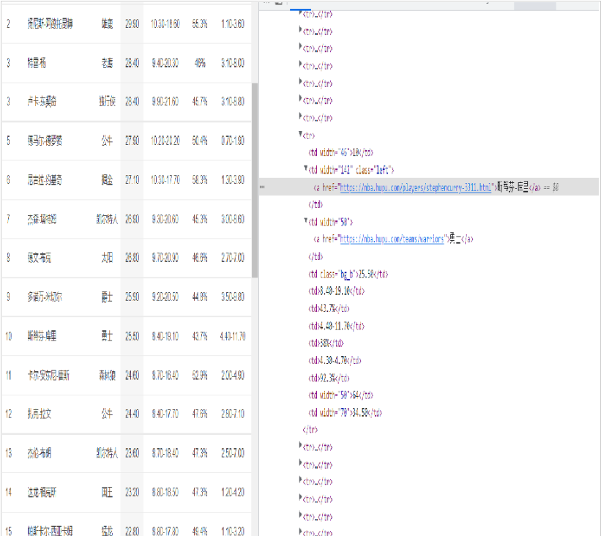
Task: Open player link 尼古拉-约基奇
Action: point(45,180)
